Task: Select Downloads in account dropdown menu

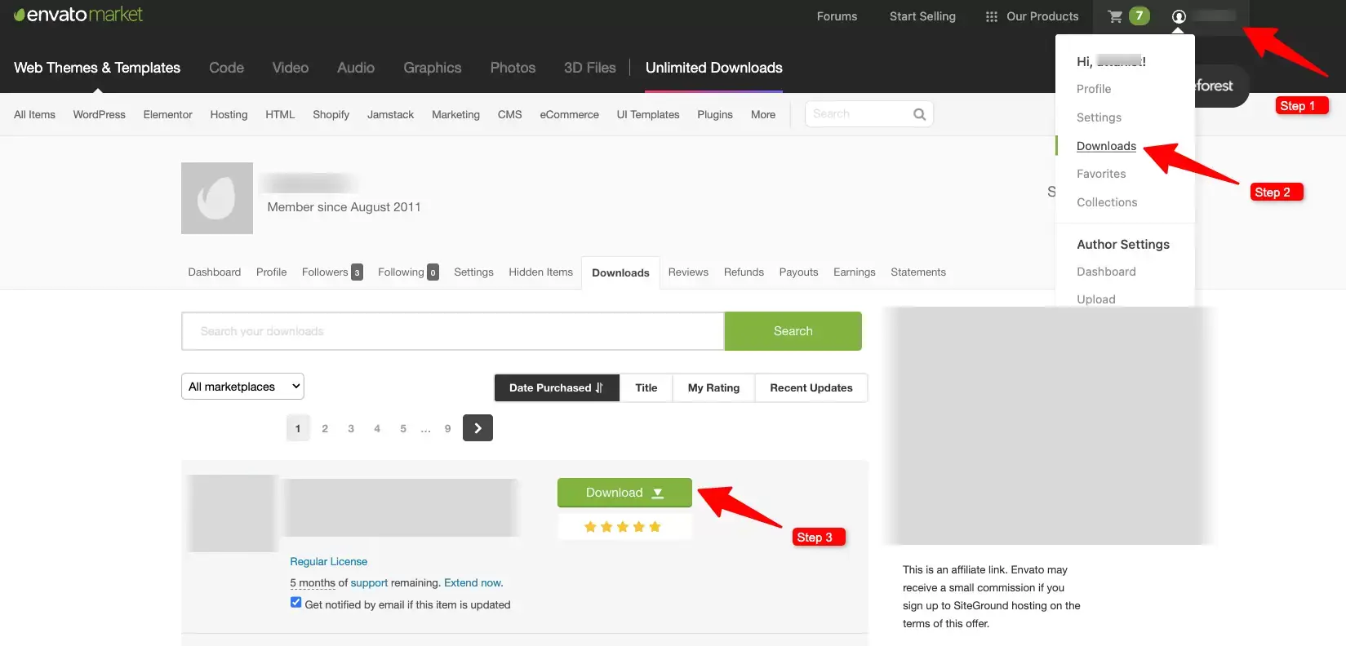Action: tap(1106, 146)
